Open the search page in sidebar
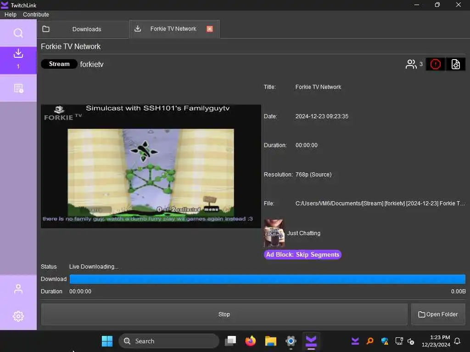 [x=18, y=33]
